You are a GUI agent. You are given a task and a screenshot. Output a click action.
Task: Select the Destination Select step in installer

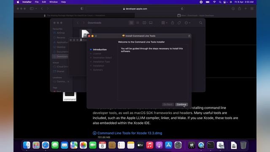102,57
